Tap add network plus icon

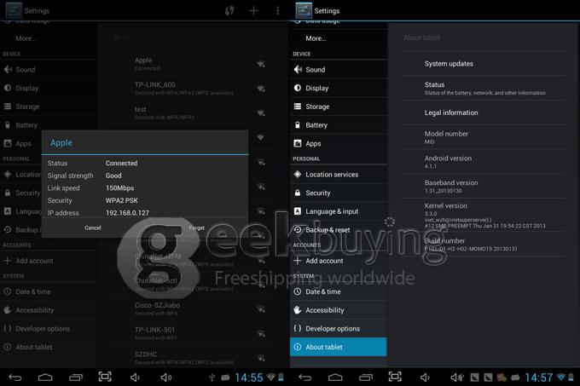253,11
